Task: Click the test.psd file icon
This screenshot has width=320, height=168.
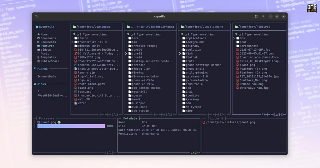Action: (x=76, y=92)
